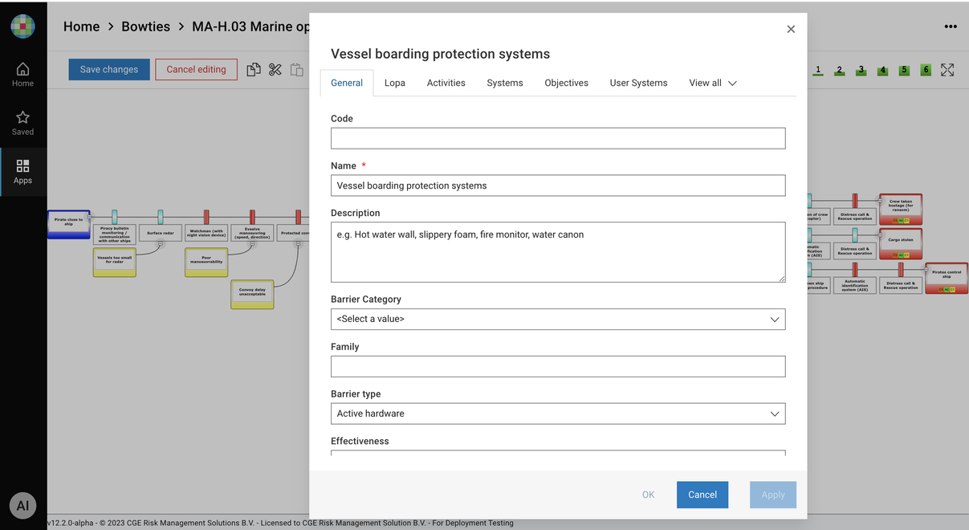Click the AI avatar at bottom left
Image resolution: width=969 pixels, height=530 pixels.
pyautogui.click(x=22, y=505)
